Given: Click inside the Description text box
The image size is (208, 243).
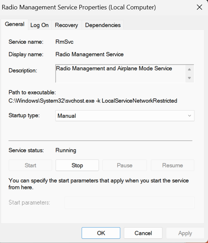Looking at the screenshot, I should coord(120,73).
